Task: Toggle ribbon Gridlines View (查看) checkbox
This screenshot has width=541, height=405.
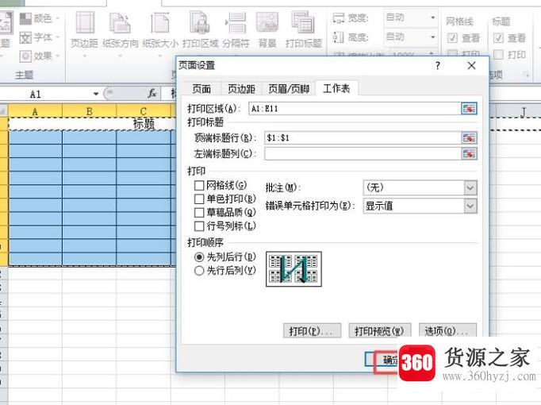Action: pos(452,37)
